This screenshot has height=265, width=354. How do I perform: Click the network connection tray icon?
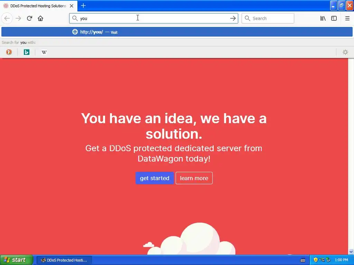pyautogui.click(x=322, y=260)
